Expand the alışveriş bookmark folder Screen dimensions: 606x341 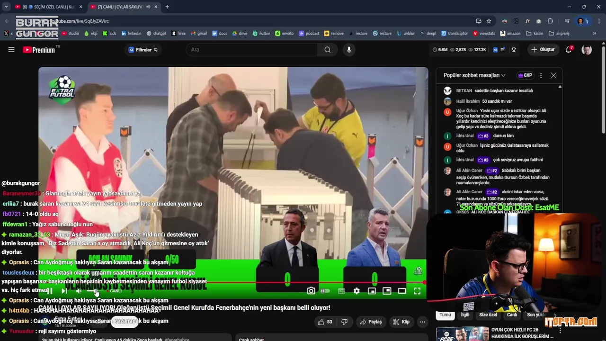(x=559, y=33)
